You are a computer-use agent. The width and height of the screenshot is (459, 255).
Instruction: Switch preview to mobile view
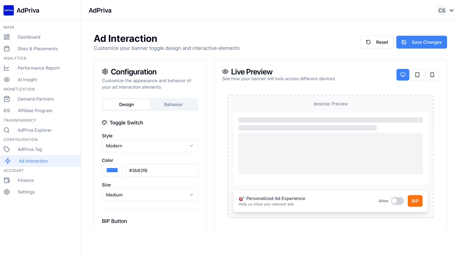tap(432, 75)
